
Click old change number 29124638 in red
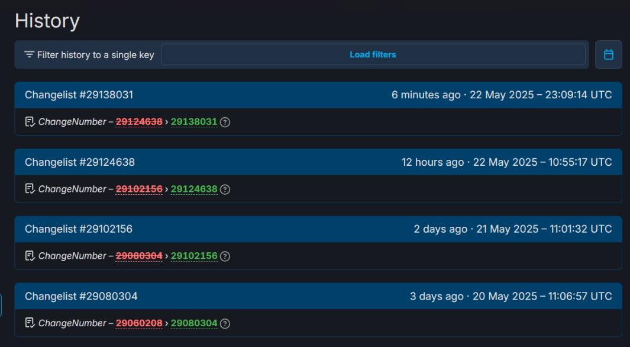click(139, 122)
